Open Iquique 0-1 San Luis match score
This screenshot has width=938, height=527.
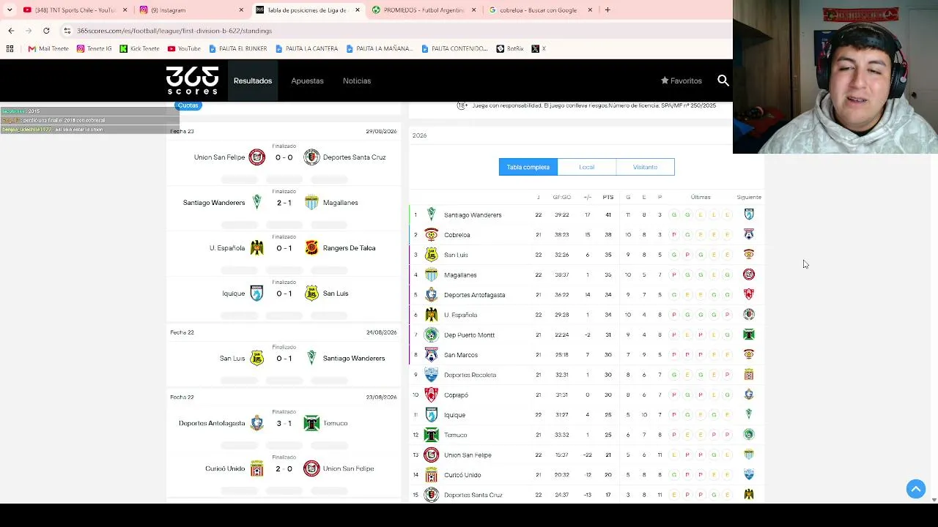click(x=284, y=294)
